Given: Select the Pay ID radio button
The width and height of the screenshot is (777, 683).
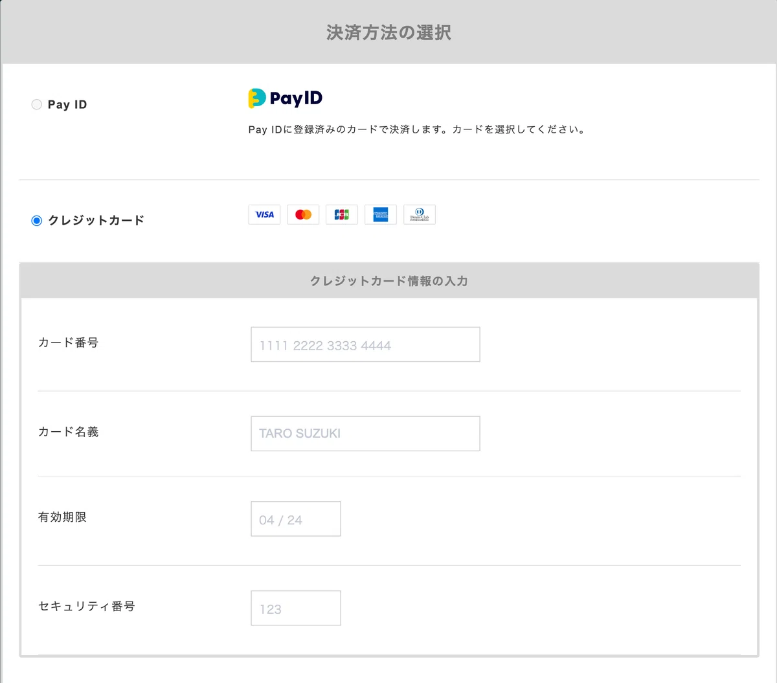Looking at the screenshot, I should coord(37,104).
